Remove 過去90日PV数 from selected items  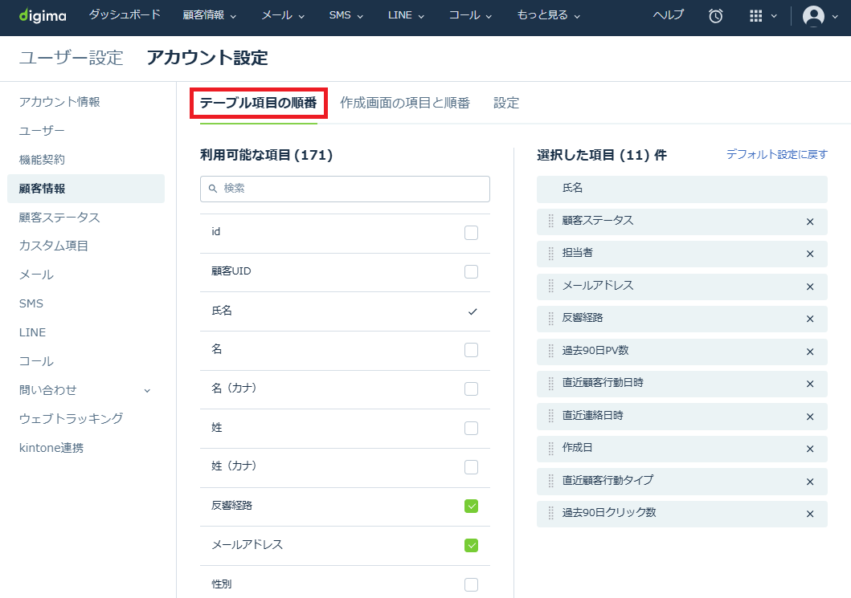point(810,352)
